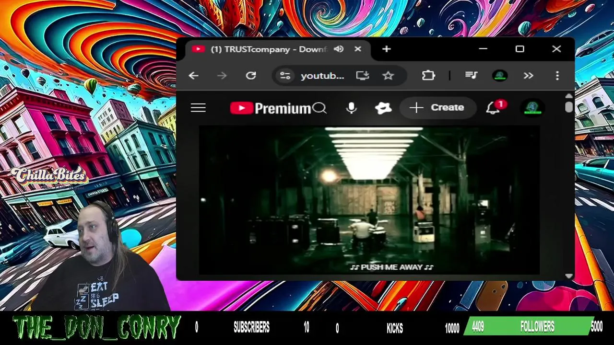Reload the YouTube page
This screenshot has height=345, width=614.
point(251,76)
